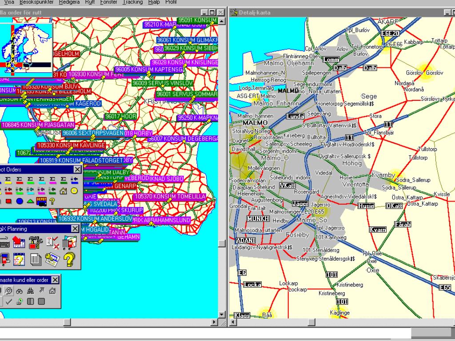Click the 96017 HÖÖR order label
The width and height of the screenshot is (455, 341).
(120, 116)
